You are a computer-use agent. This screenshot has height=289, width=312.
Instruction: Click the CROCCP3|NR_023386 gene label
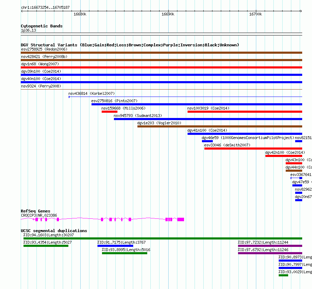pos(39,215)
